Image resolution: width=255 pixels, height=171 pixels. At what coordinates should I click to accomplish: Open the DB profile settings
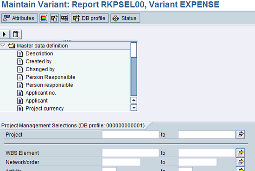point(90,18)
